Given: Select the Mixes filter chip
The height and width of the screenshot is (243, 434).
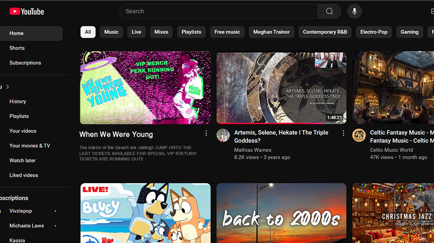Looking at the screenshot, I should tap(161, 32).
